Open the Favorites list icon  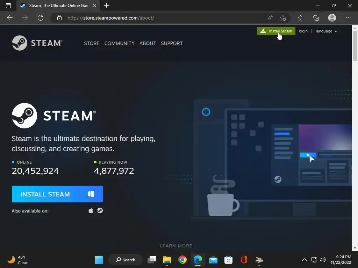(301, 18)
